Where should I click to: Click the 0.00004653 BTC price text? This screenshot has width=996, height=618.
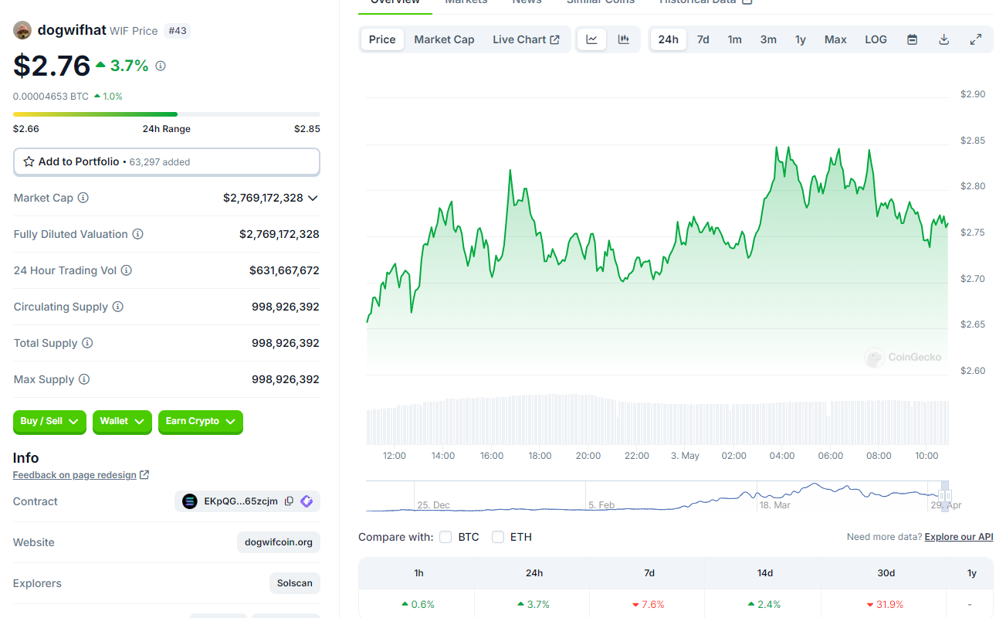point(51,97)
